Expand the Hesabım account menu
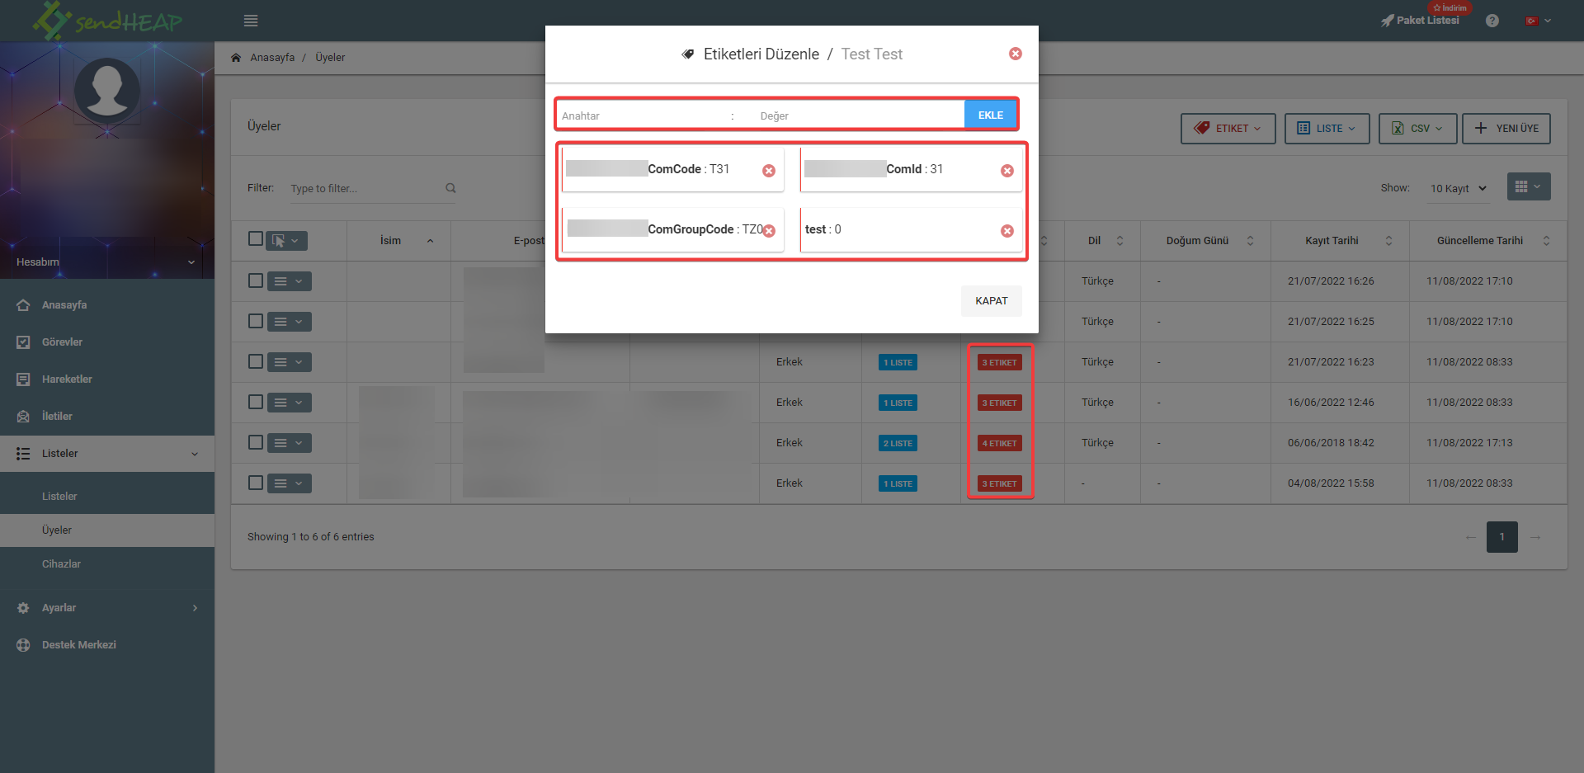The height and width of the screenshot is (773, 1584). click(x=106, y=262)
